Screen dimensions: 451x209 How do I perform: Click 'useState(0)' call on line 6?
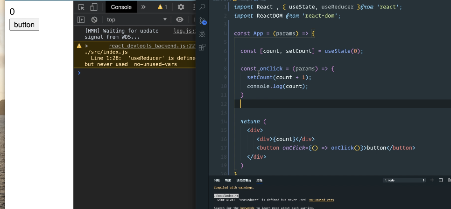pyautogui.click(x=342, y=51)
